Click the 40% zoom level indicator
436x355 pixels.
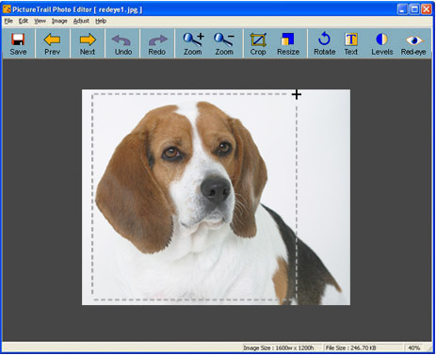pos(413,347)
